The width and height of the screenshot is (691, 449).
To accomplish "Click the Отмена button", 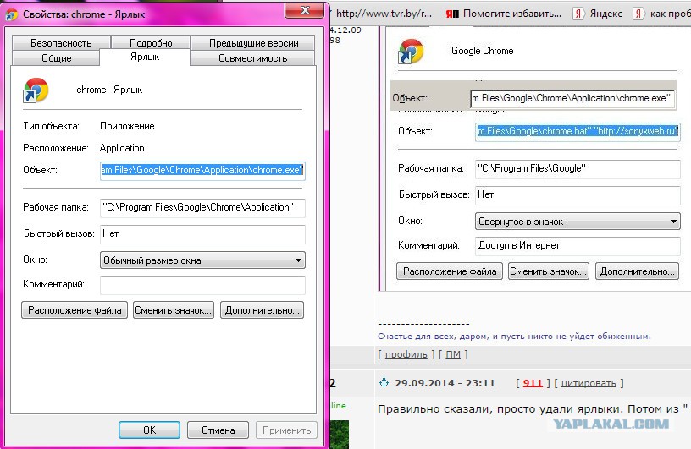I will pos(218,430).
